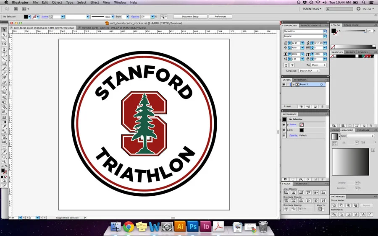378x236 pixels.
Task: Select the Direct Selection tool
Action: tap(4, 34)
